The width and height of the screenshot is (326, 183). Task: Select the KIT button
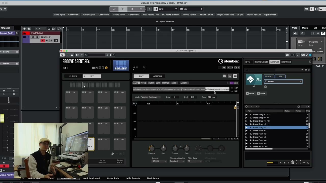pyautogui.click(x=92, y=76)
